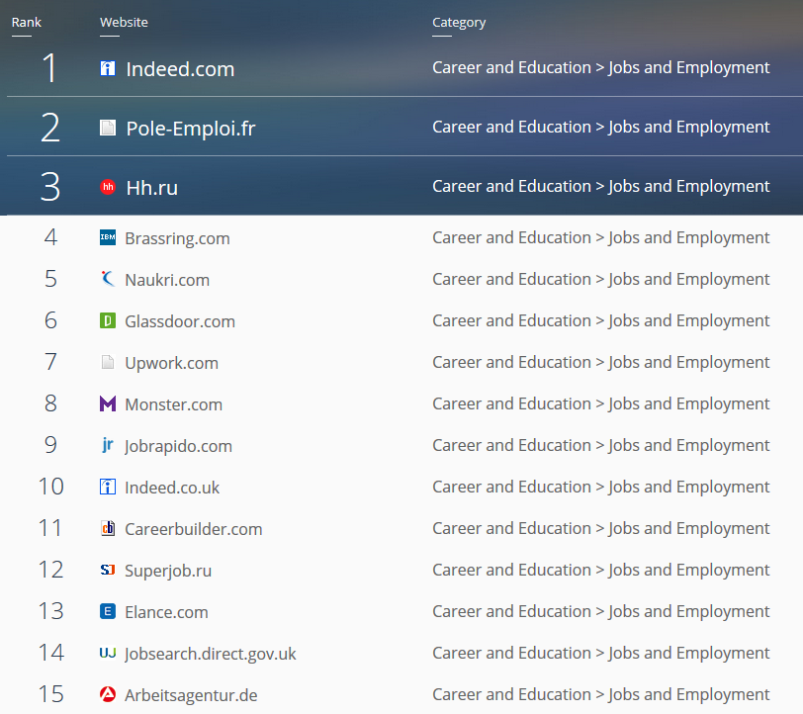Open the Brassring.com link
Screen dimensions: 803x714
(177, 238)
